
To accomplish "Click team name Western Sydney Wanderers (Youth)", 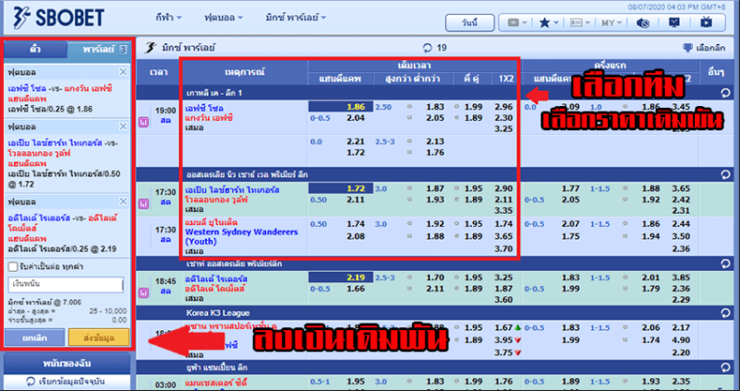I will 241,236.
